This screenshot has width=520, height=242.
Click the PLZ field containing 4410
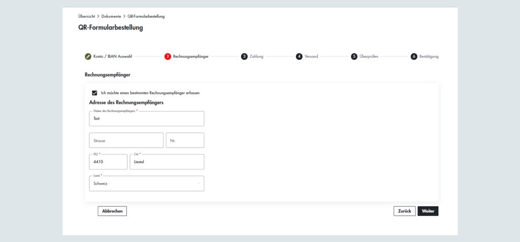tap(108, 162)
